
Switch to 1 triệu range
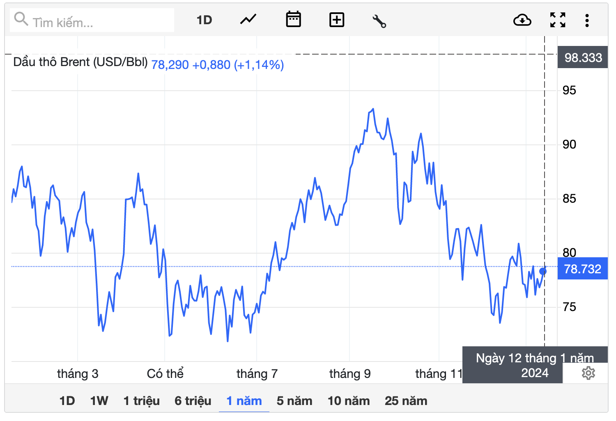[x=142, y=401]
